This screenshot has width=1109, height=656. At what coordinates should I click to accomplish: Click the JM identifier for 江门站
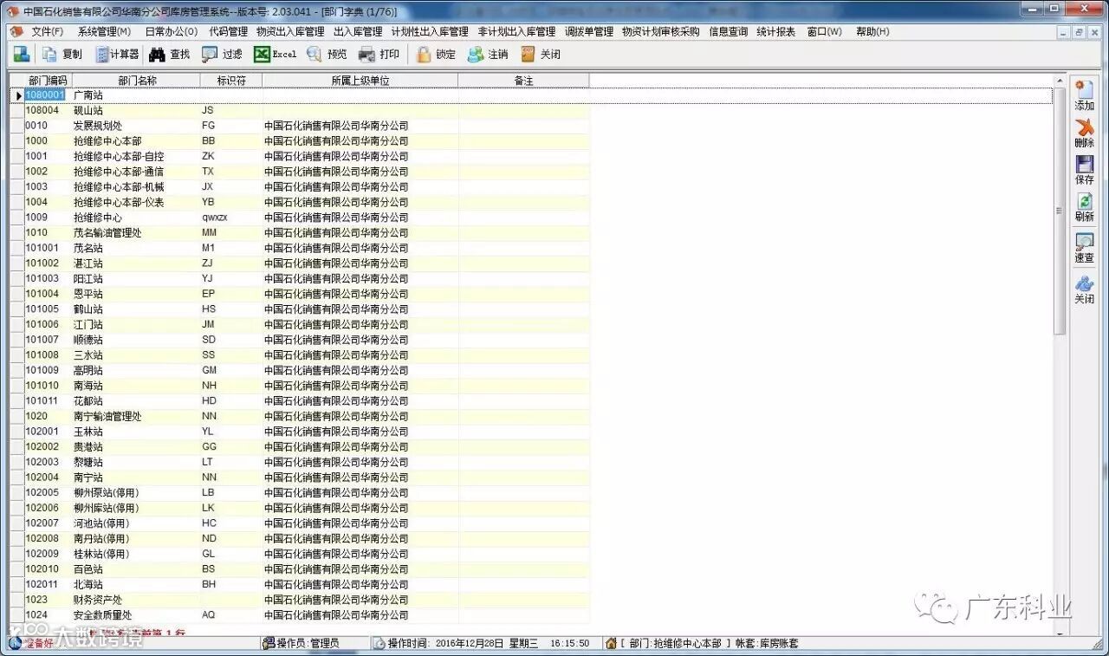(231, 325)
